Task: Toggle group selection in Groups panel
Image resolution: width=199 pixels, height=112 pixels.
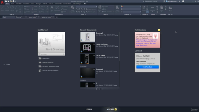Action: pyautogui.click(x=147, y=12)
